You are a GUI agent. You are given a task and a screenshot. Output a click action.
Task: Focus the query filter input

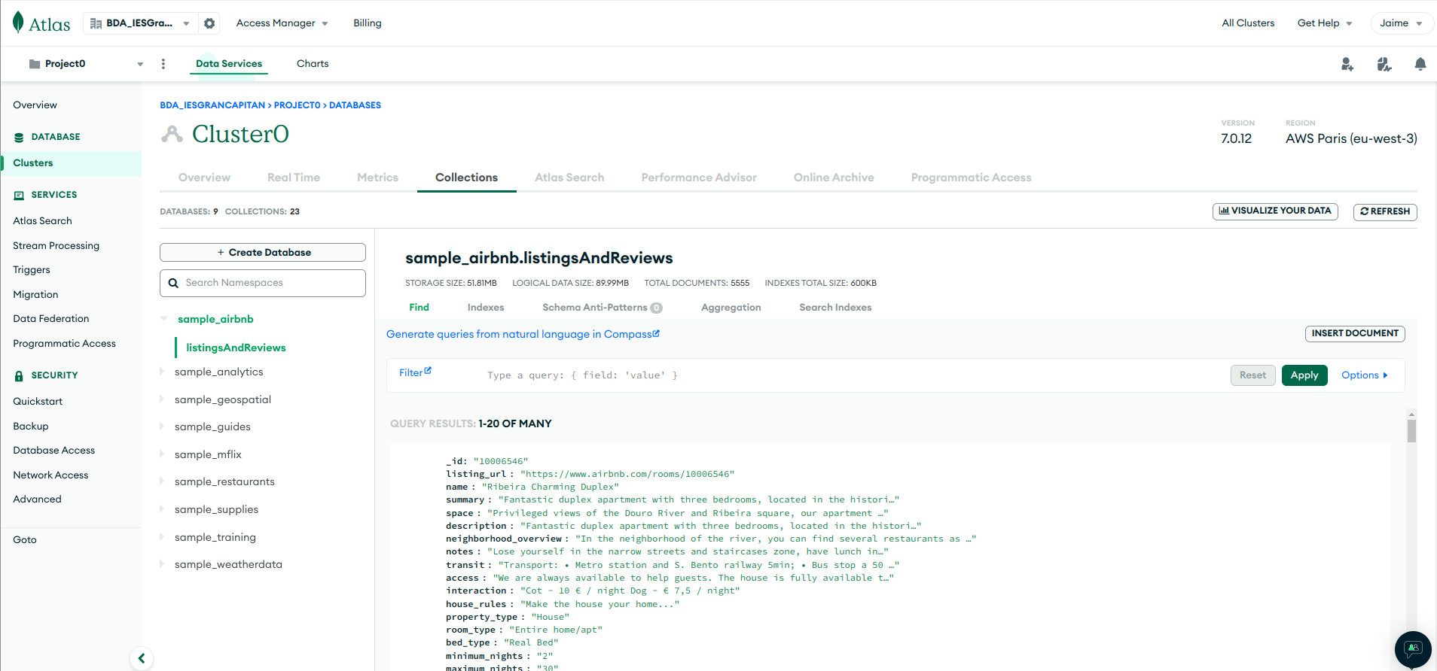851,375
